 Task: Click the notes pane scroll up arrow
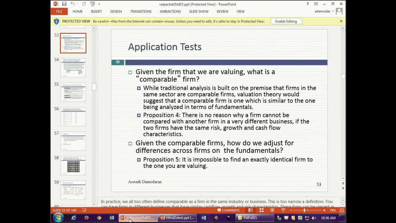pyautogui.click(x=343, y=200)
